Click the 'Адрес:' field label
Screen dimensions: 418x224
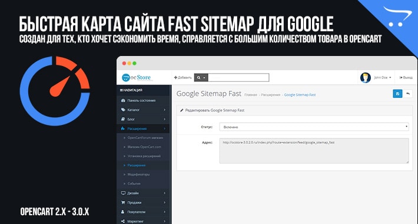(207, 143)
